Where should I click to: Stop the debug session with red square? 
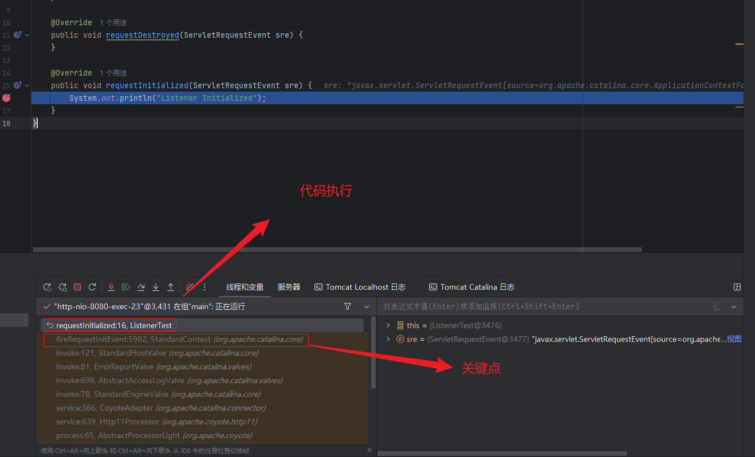77,287
